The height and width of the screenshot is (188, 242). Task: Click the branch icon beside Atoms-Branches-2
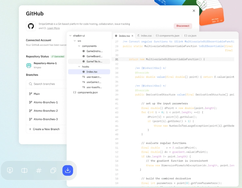pos(31,111)
